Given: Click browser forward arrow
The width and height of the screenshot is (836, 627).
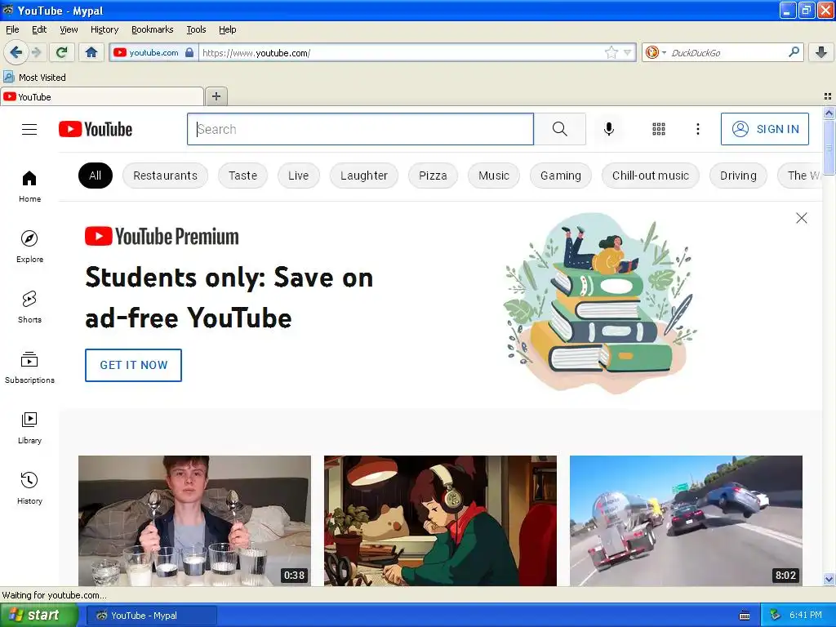Looking at the screenshot, I should (x=36, y=52).
